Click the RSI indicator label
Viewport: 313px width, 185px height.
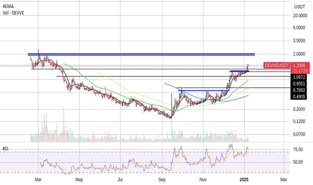[x=5, y=149]
